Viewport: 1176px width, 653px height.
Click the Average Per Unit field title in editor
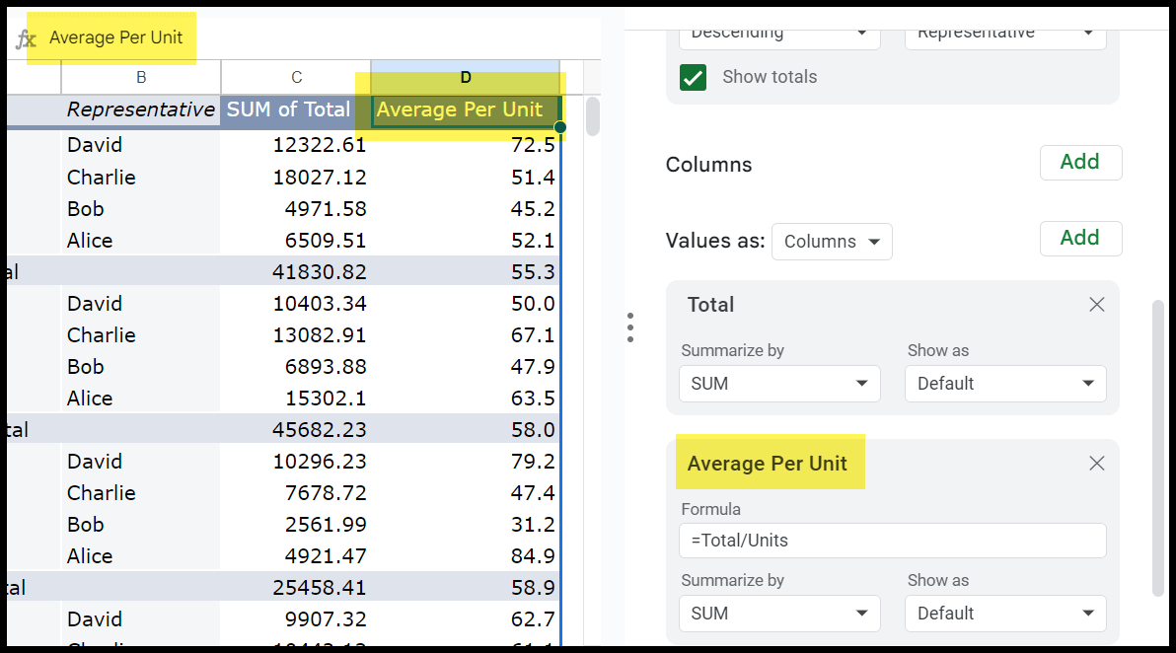[x=768, y=464]
